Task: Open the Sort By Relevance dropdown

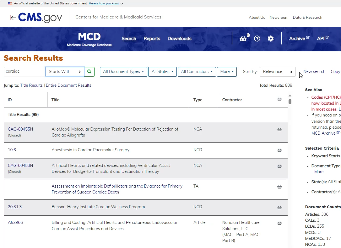Action: click(278, 72)
